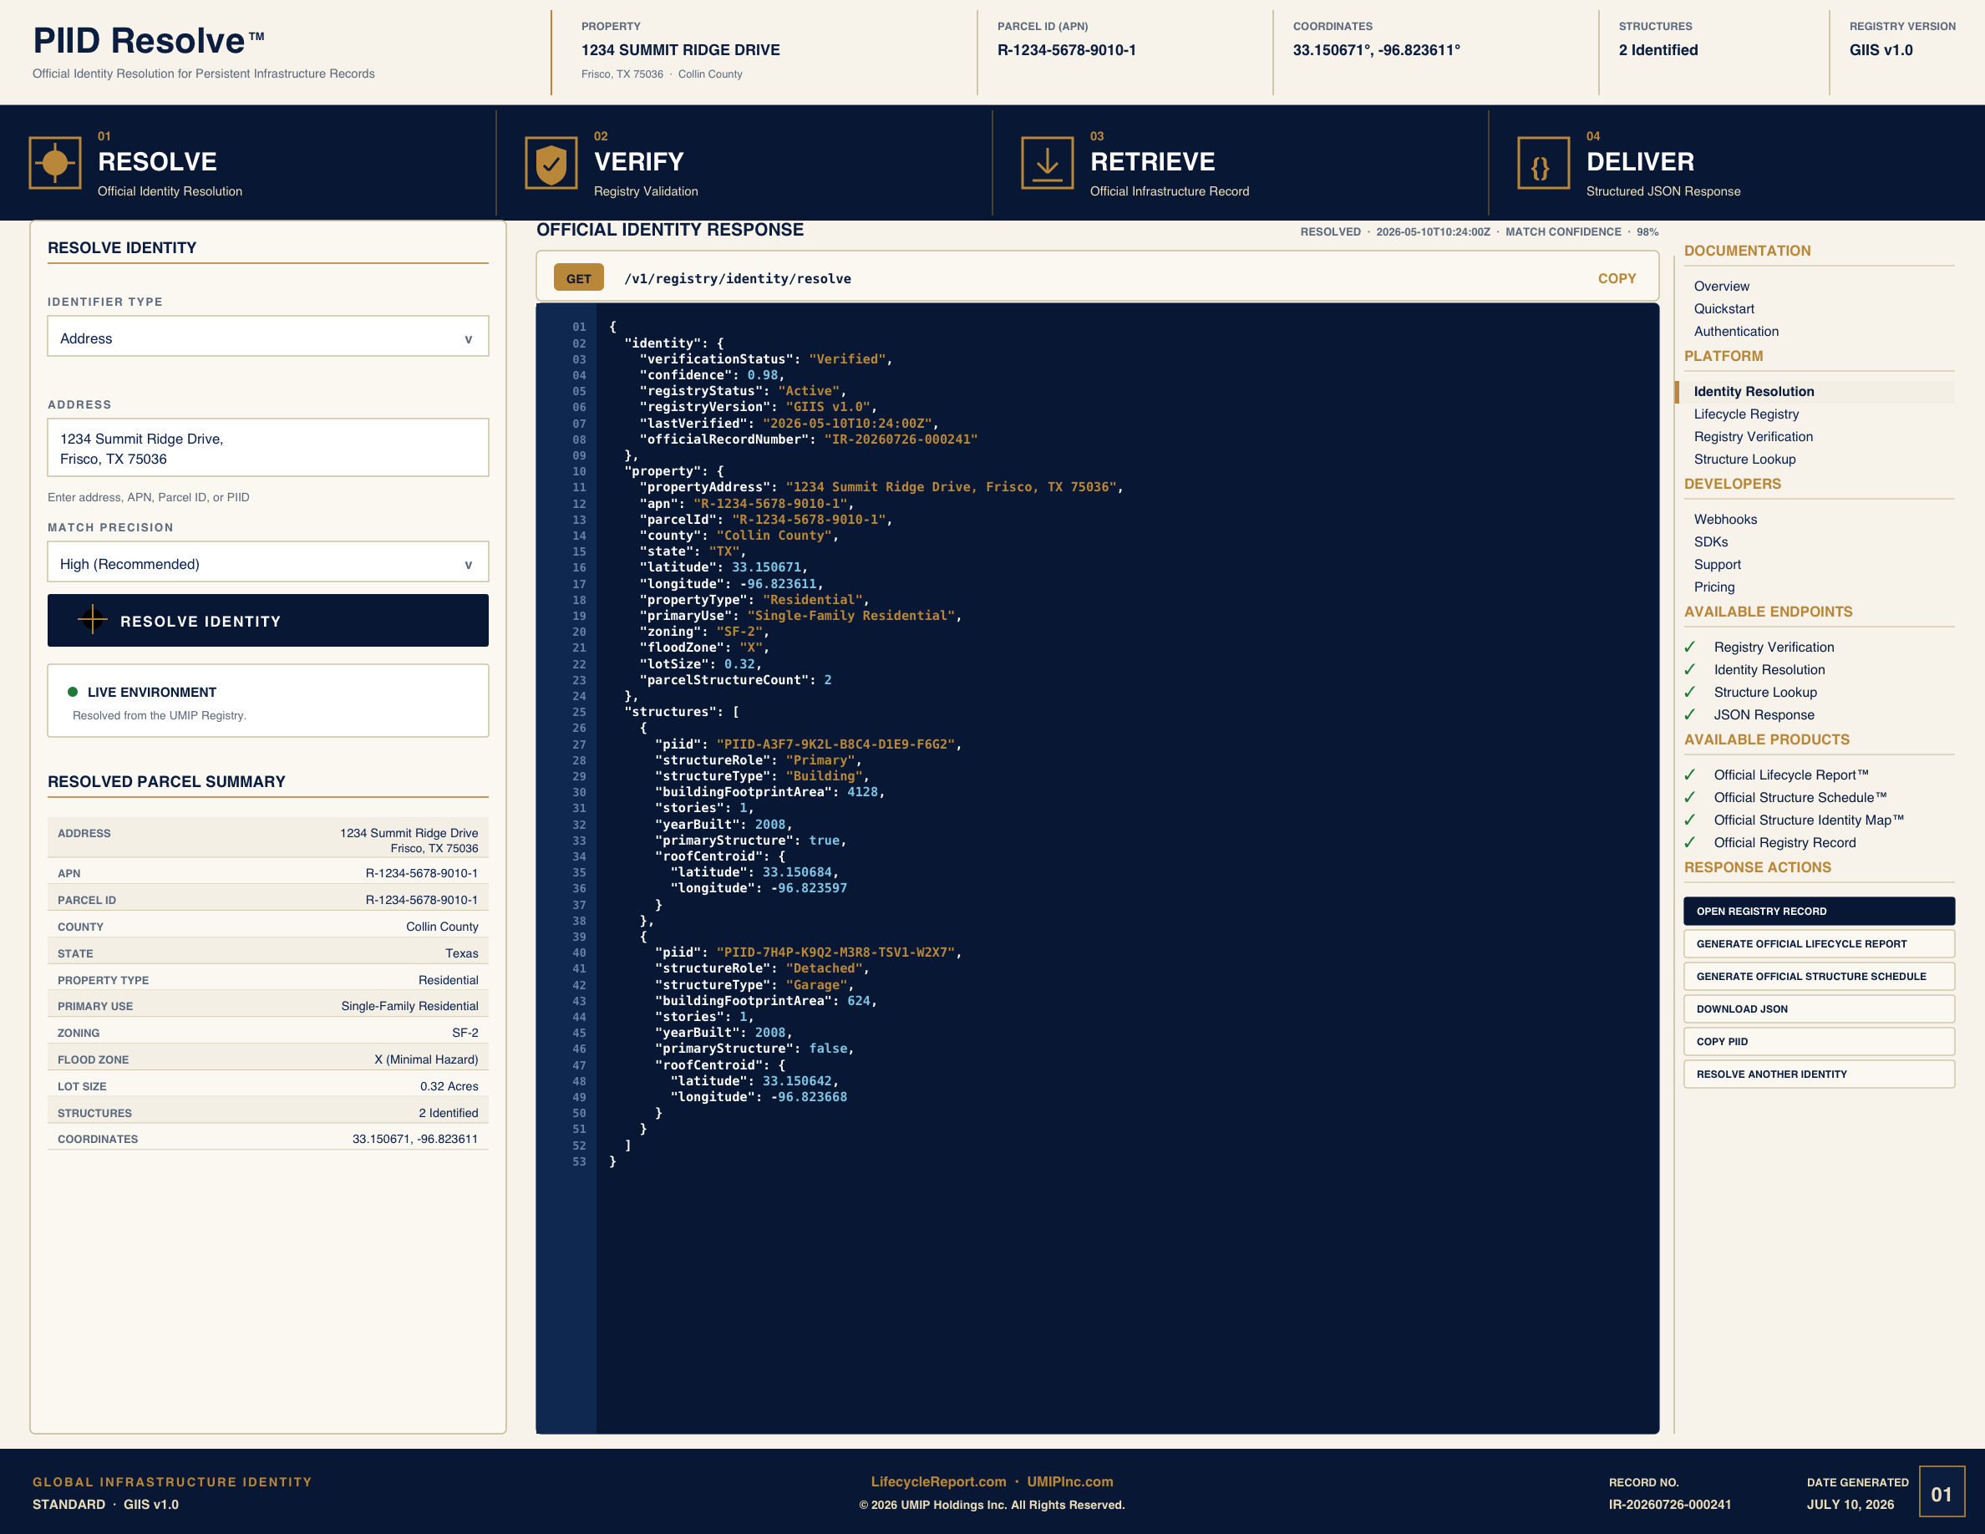Viewport: 1985px width, 1534px height.
Task: Click Generate Official Lifecycle Report button
Action: (x=1819, y=944)
